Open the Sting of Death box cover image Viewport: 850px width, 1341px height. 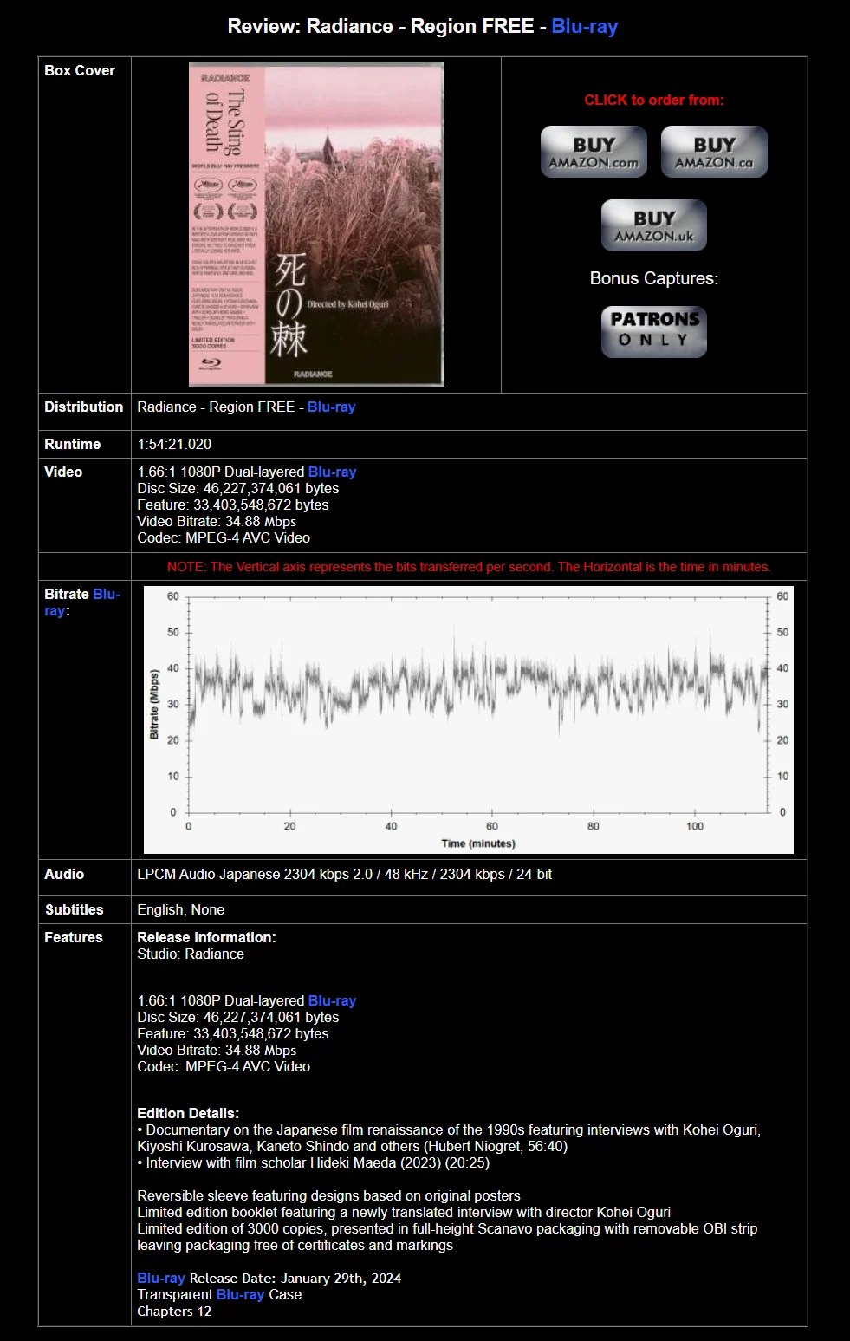pos(316,225)
